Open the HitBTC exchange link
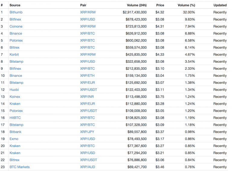Viewport: 232px width, 171px height. tap(15, 118)
